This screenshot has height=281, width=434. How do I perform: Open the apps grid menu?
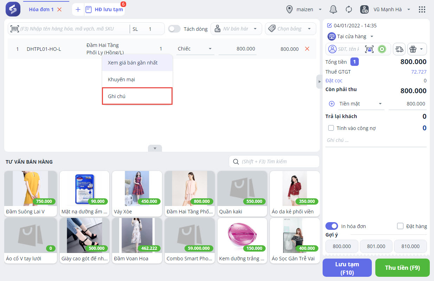(x=422, y=9)
